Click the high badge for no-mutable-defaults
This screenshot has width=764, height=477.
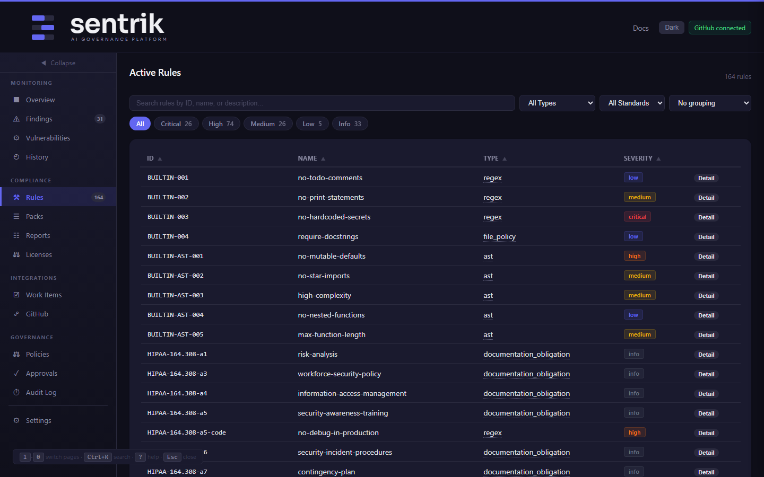(635, 256)
